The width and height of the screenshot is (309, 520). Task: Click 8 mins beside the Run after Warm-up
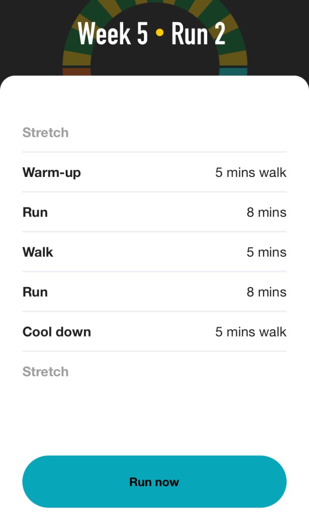click(266, 212)
